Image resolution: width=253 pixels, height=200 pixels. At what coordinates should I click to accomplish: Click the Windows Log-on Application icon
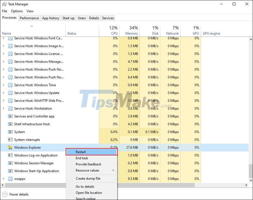(10, 155)
